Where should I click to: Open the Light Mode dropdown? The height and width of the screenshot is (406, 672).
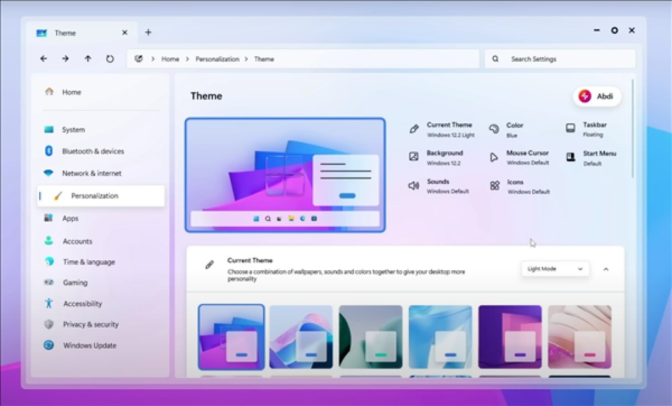tap(555, 269)
